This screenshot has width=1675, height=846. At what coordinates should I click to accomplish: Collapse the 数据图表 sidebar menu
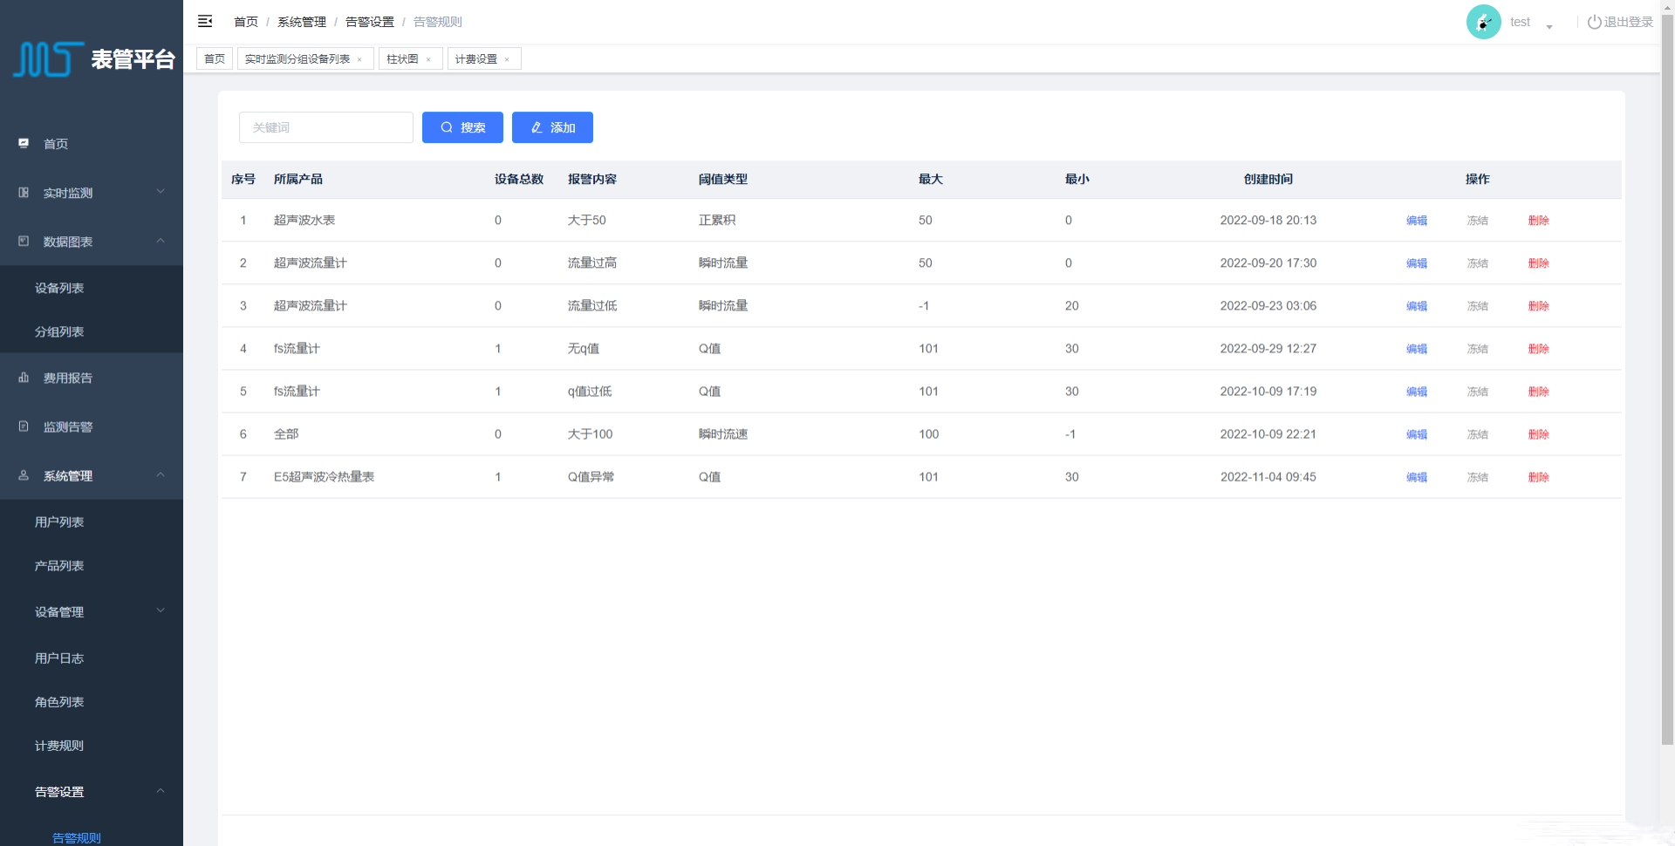(x=161, y=241)
